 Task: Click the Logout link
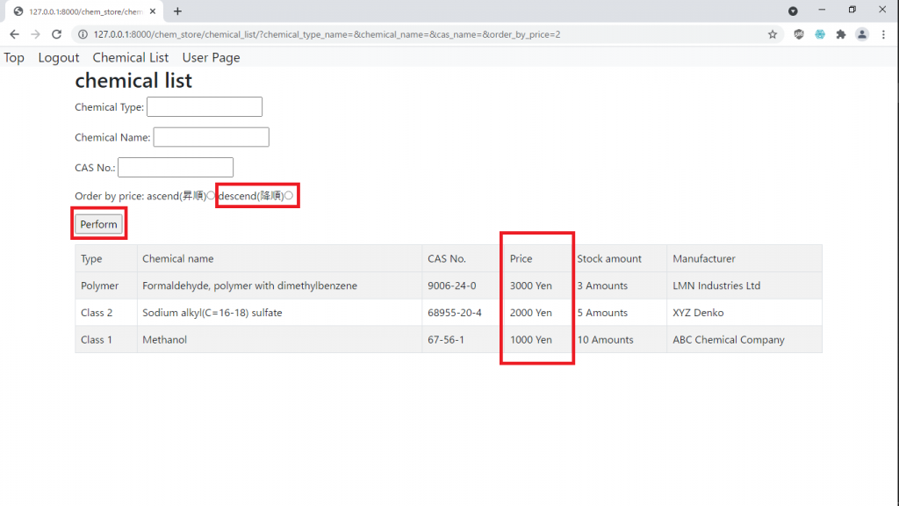pyautogui.click(x=59, y=58)
